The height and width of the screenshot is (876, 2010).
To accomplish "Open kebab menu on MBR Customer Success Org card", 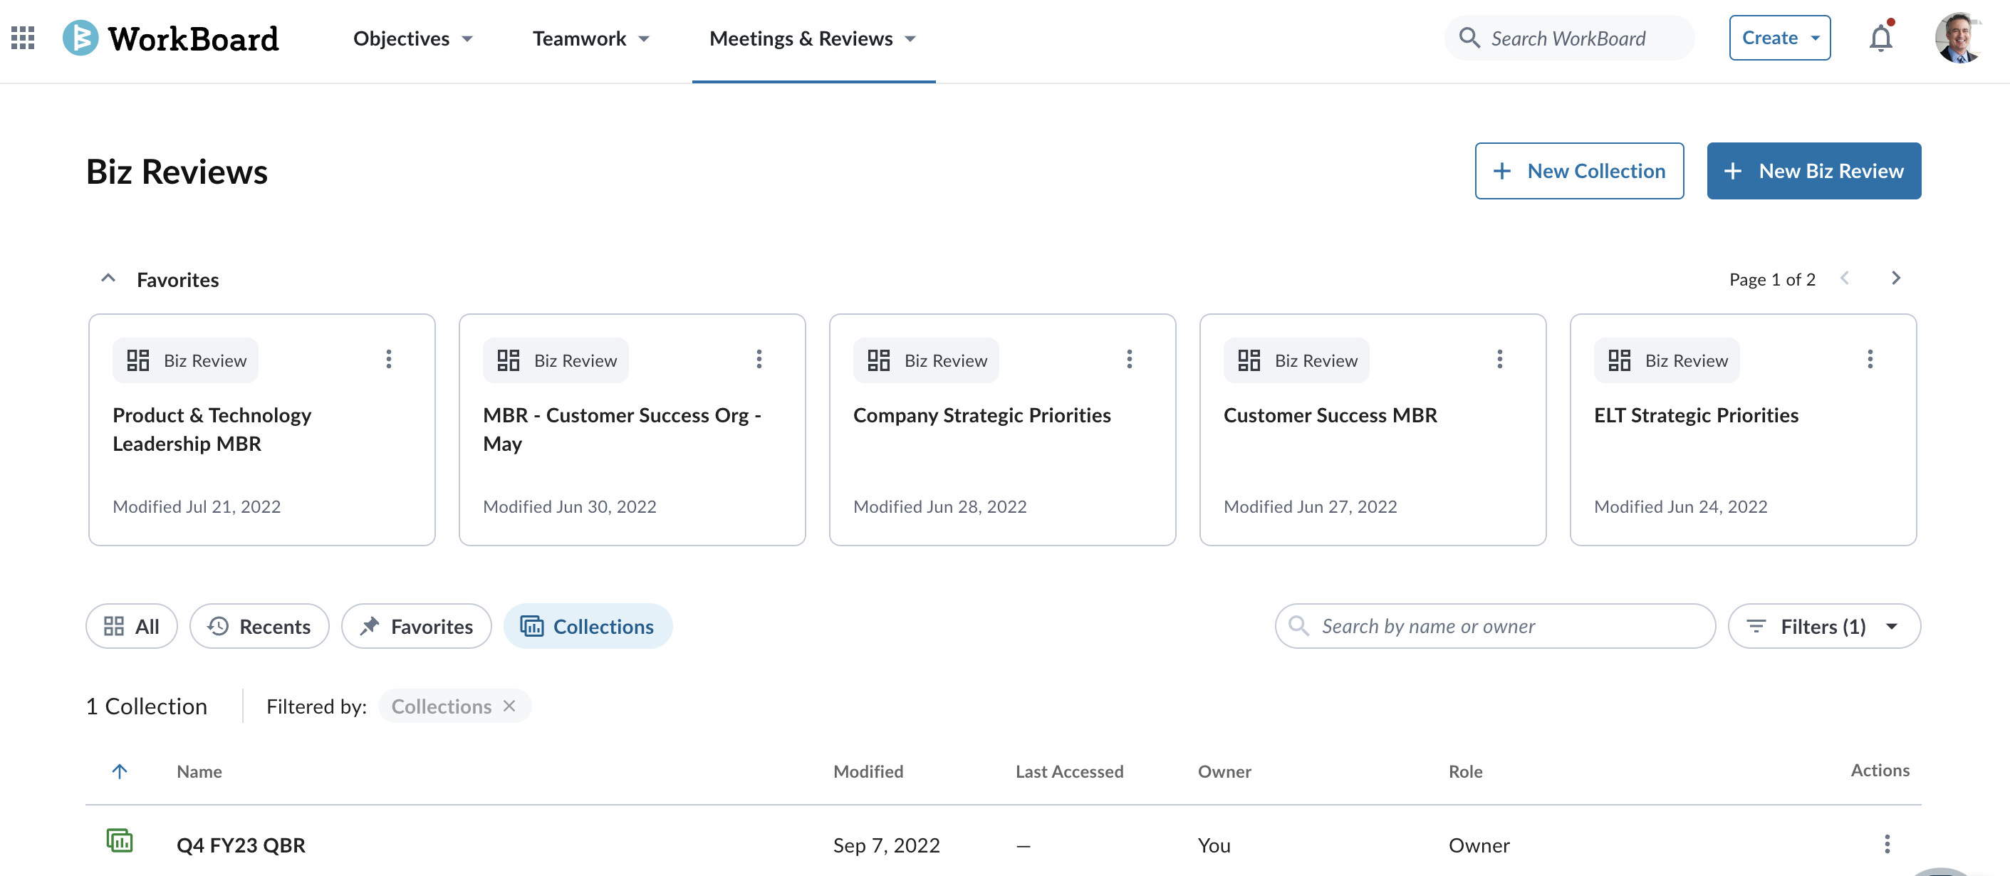I will point(759,359).
